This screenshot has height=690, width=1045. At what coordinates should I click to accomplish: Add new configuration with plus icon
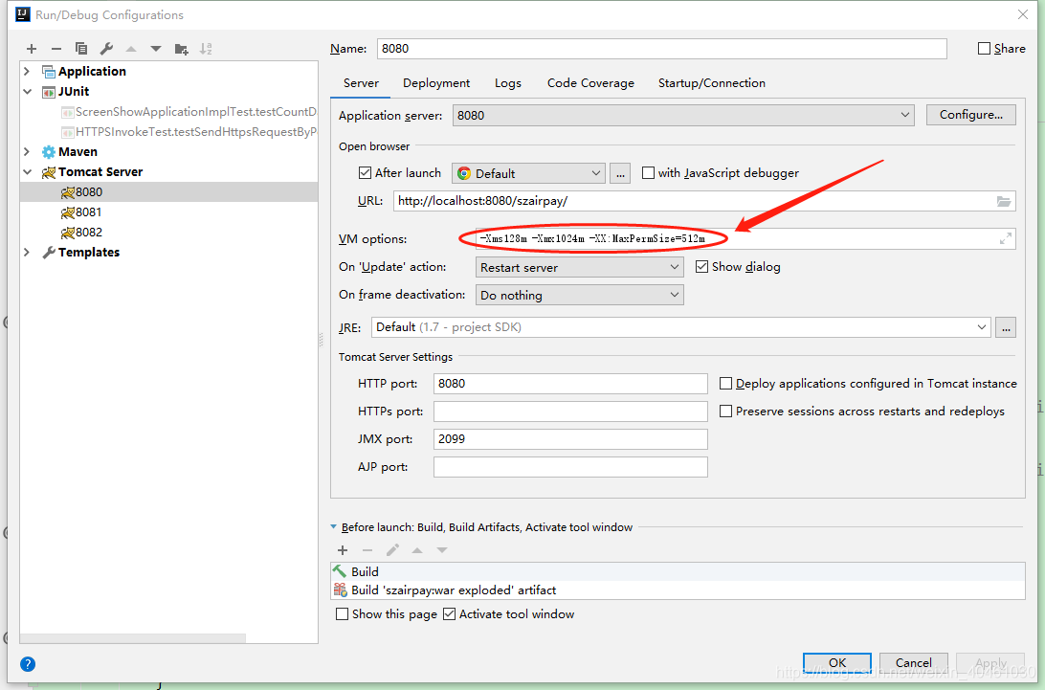(32, 49)
